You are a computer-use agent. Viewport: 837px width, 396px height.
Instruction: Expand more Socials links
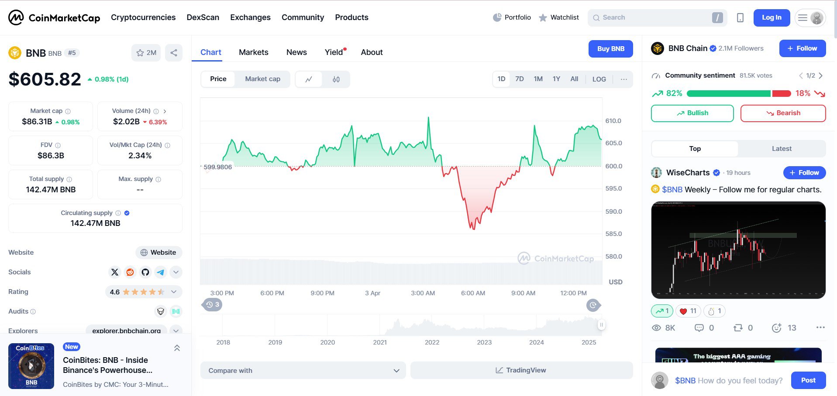pos(176,272)
